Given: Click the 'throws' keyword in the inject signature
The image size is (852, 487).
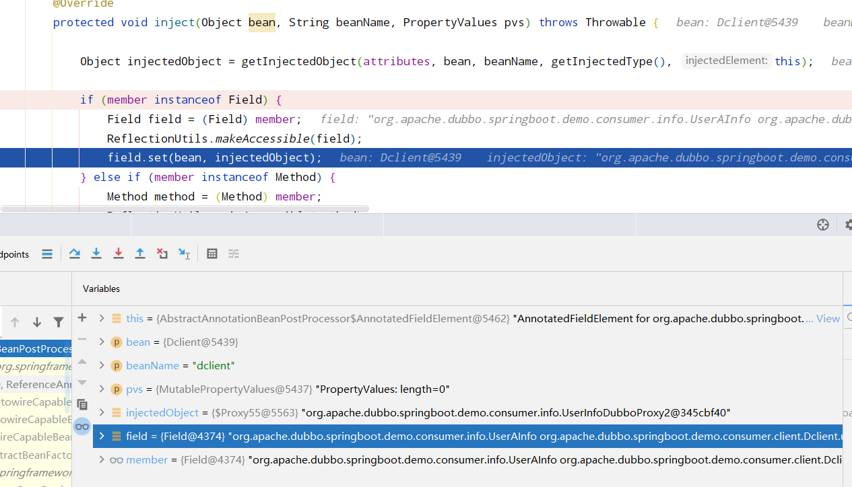Looking at the screenshot, I should [558, 22].
